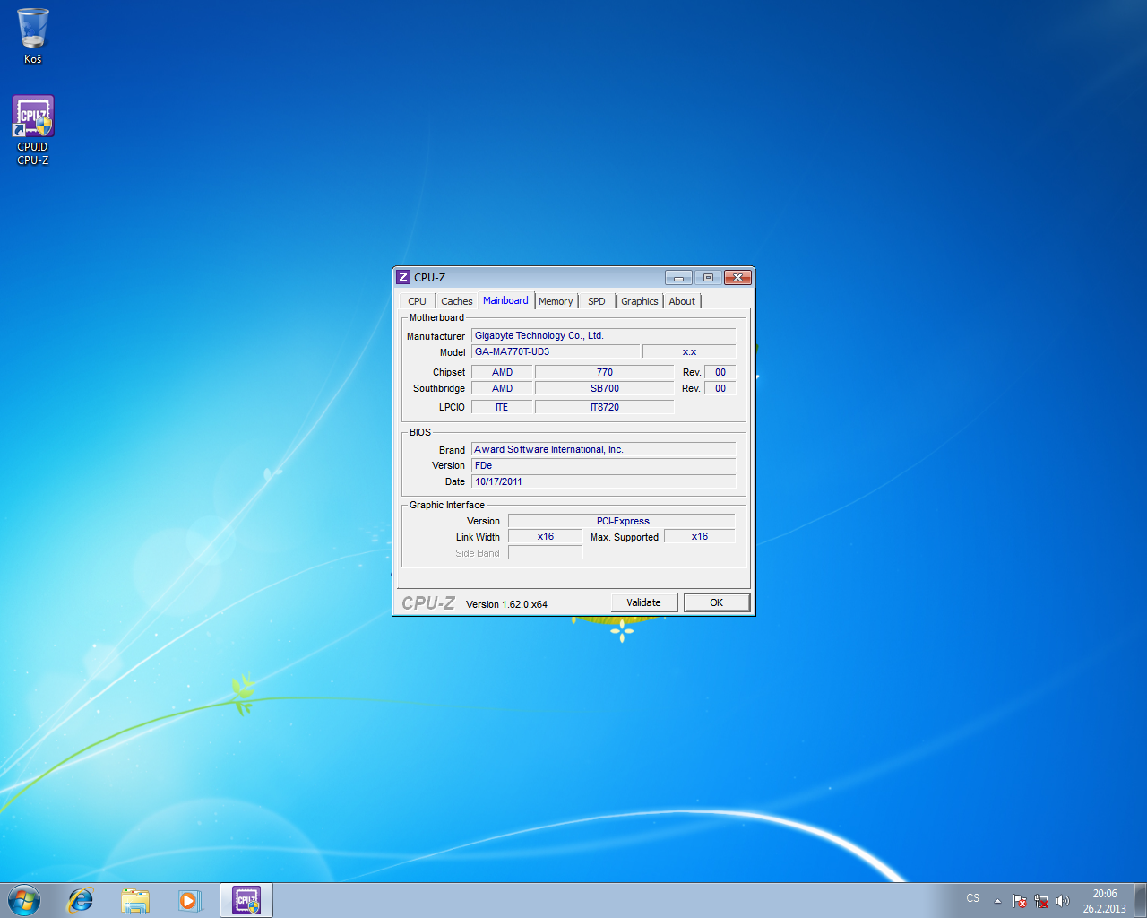Open the Action Center flag icon

[1020, 901]
